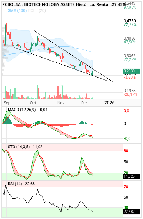Screen dimensions: 143x219
Task: Click the SMA (100) indicator legend label
Action: point(17,10)
